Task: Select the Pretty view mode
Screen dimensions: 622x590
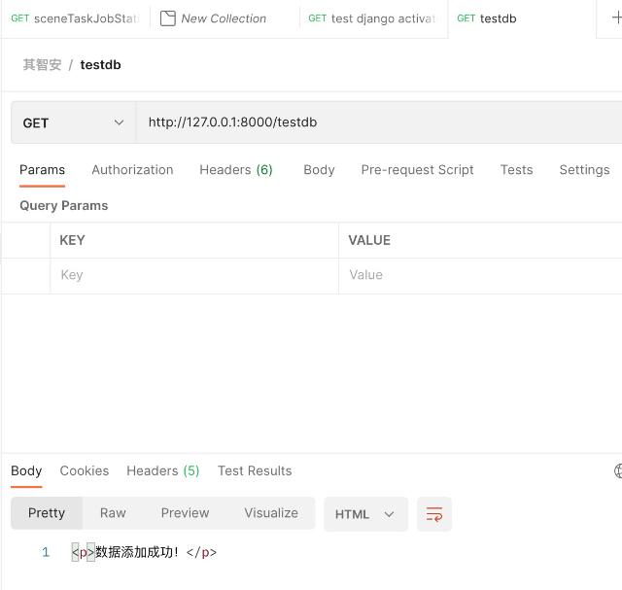Action: [x=47, y=513]
